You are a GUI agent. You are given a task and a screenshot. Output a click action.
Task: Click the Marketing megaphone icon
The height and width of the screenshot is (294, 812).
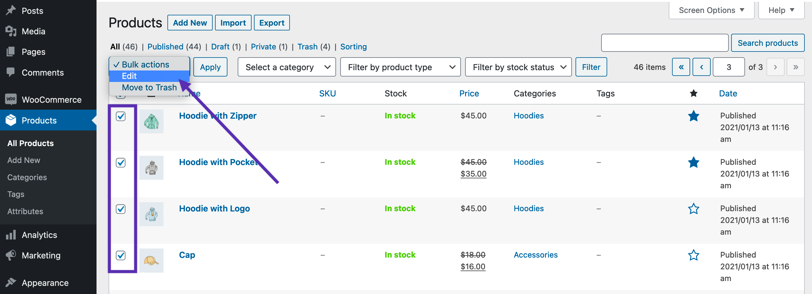tap(10, 255)
